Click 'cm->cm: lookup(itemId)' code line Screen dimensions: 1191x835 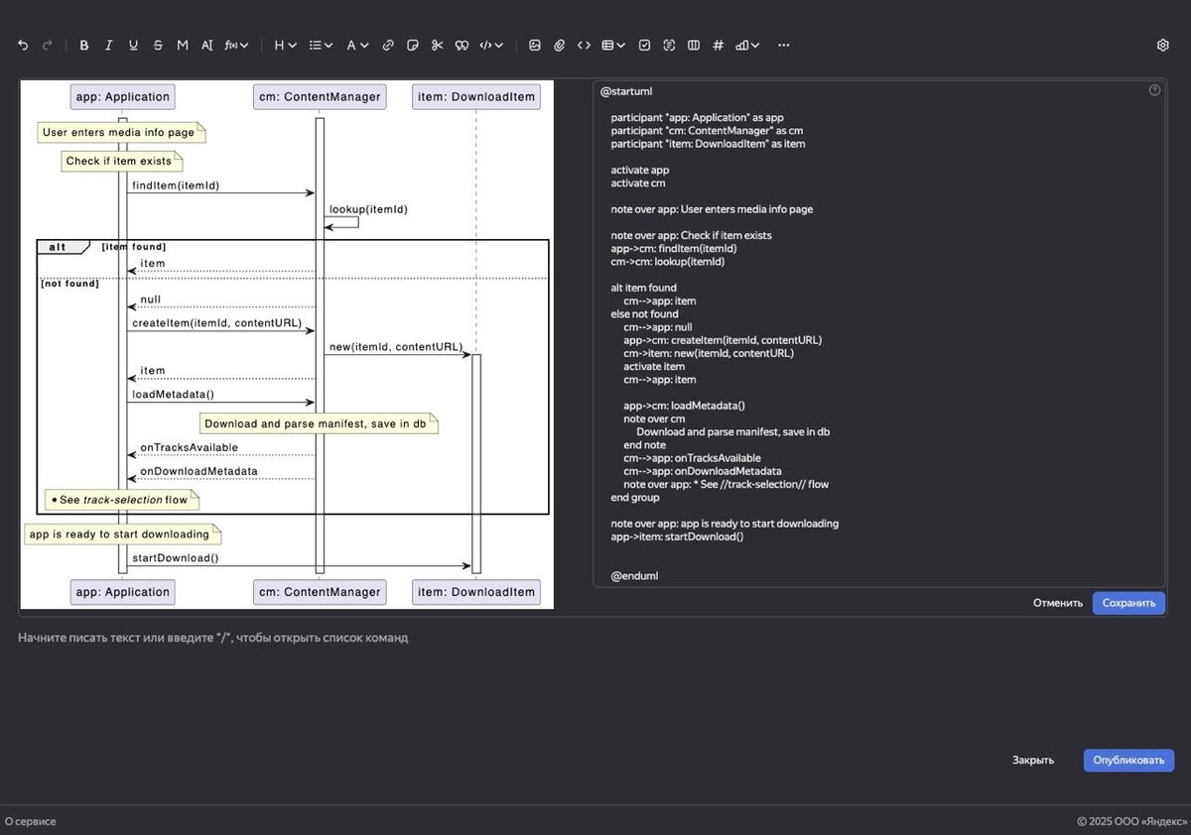click(667, 262)
